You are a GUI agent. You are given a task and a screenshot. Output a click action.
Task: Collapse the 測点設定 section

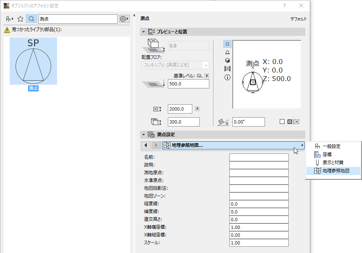(143, 134)
